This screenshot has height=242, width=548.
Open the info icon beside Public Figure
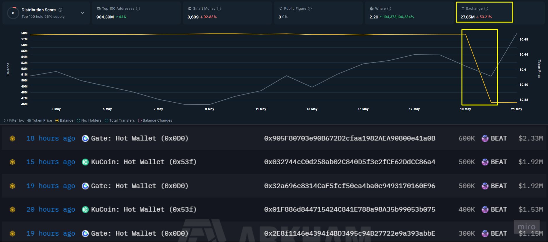point(310,9)
